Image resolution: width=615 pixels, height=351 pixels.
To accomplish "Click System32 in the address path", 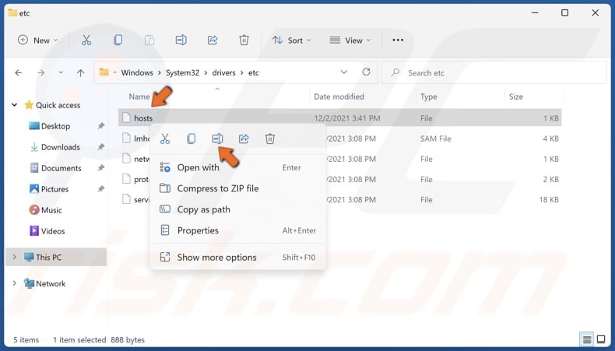I will click(x=182, y=72).
